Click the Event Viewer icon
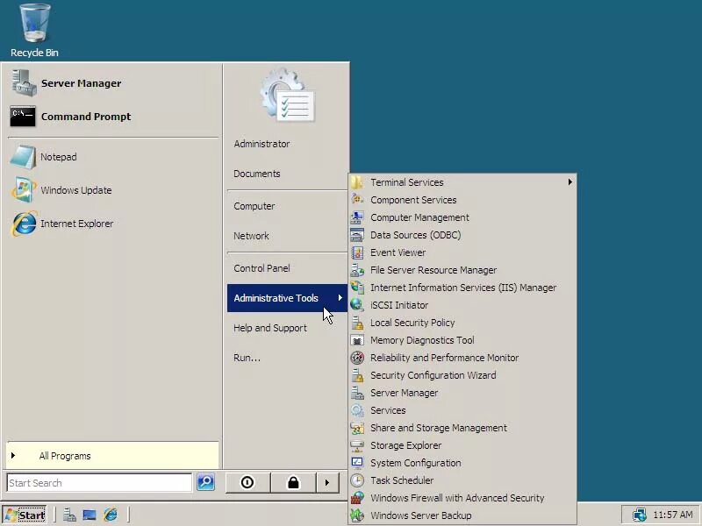The image size is (702, 526). [x=357, y=252]
